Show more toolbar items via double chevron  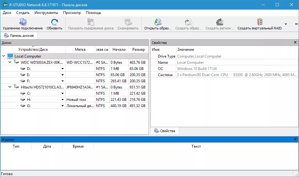(296, 24)
